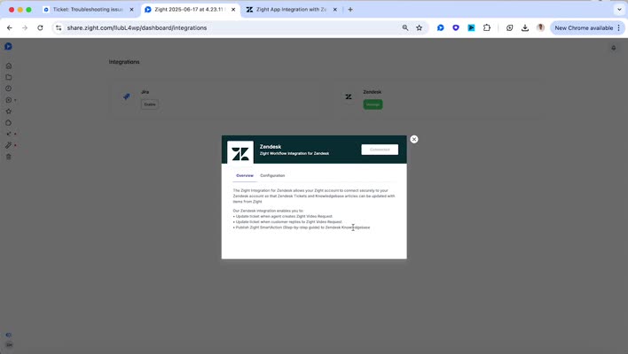Close the Zendesk integration dialog
This screenshot has height=354, width=628.
point(414,139)
